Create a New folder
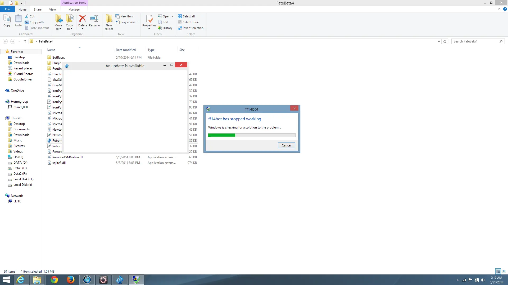The height and width of the screenshot is (285, 508). point(109,22)
